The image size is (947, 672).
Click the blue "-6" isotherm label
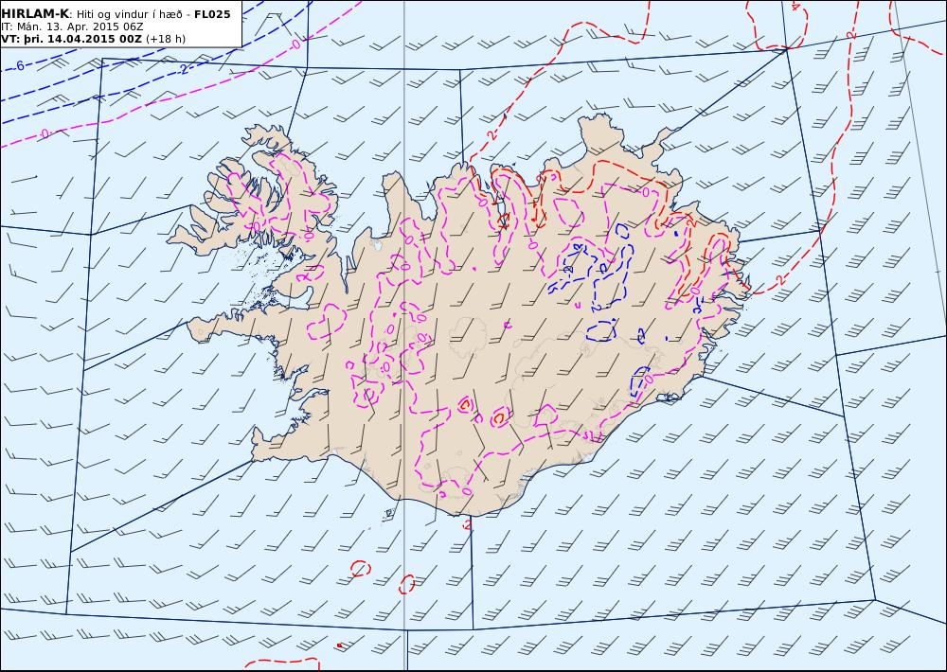[x=19, y=65]
